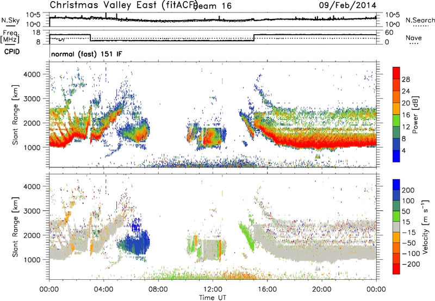Click the '16:00' time axis tick label
Image resolution: width=435 pixels, height=301 pixels.
tap(267, 290)
